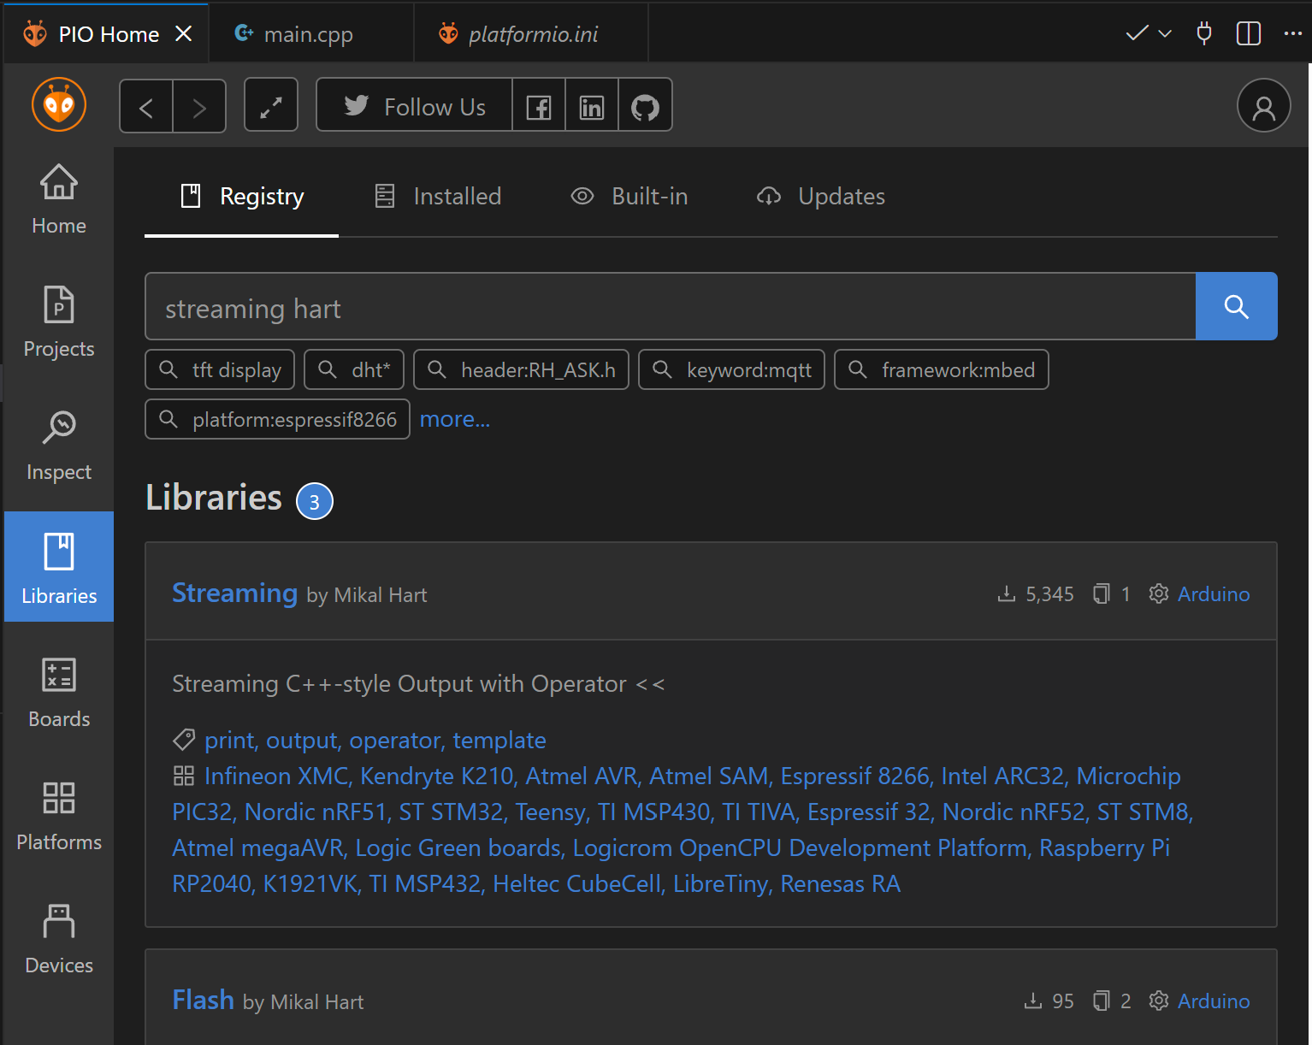
Task: Go to Home in sidebar
Action: coord(59,198)
